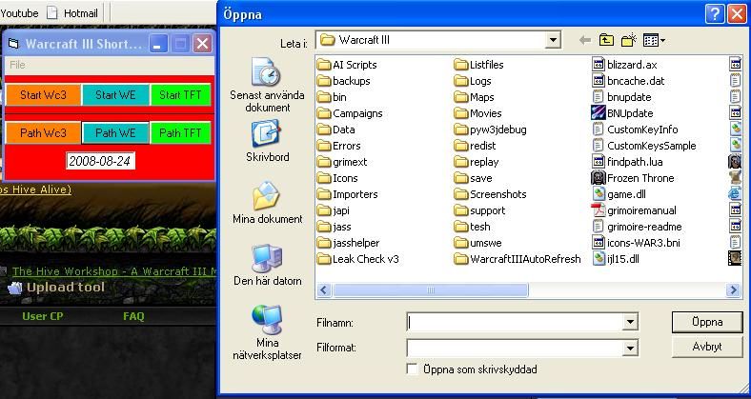Open the Hotmail bookmark

(x=72, y=13)
